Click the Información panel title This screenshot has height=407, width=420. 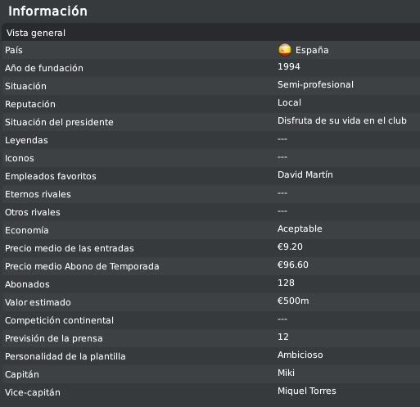point(48,11)
